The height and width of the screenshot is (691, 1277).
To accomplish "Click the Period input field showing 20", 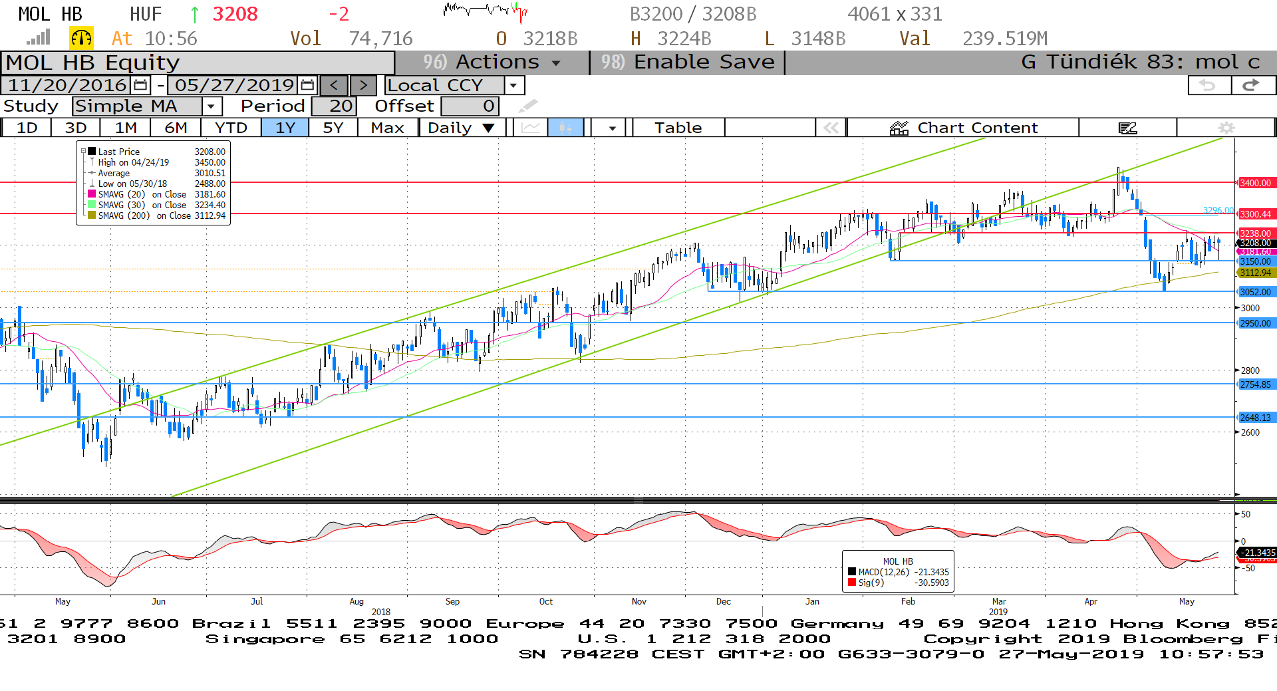I will (334, 106).
